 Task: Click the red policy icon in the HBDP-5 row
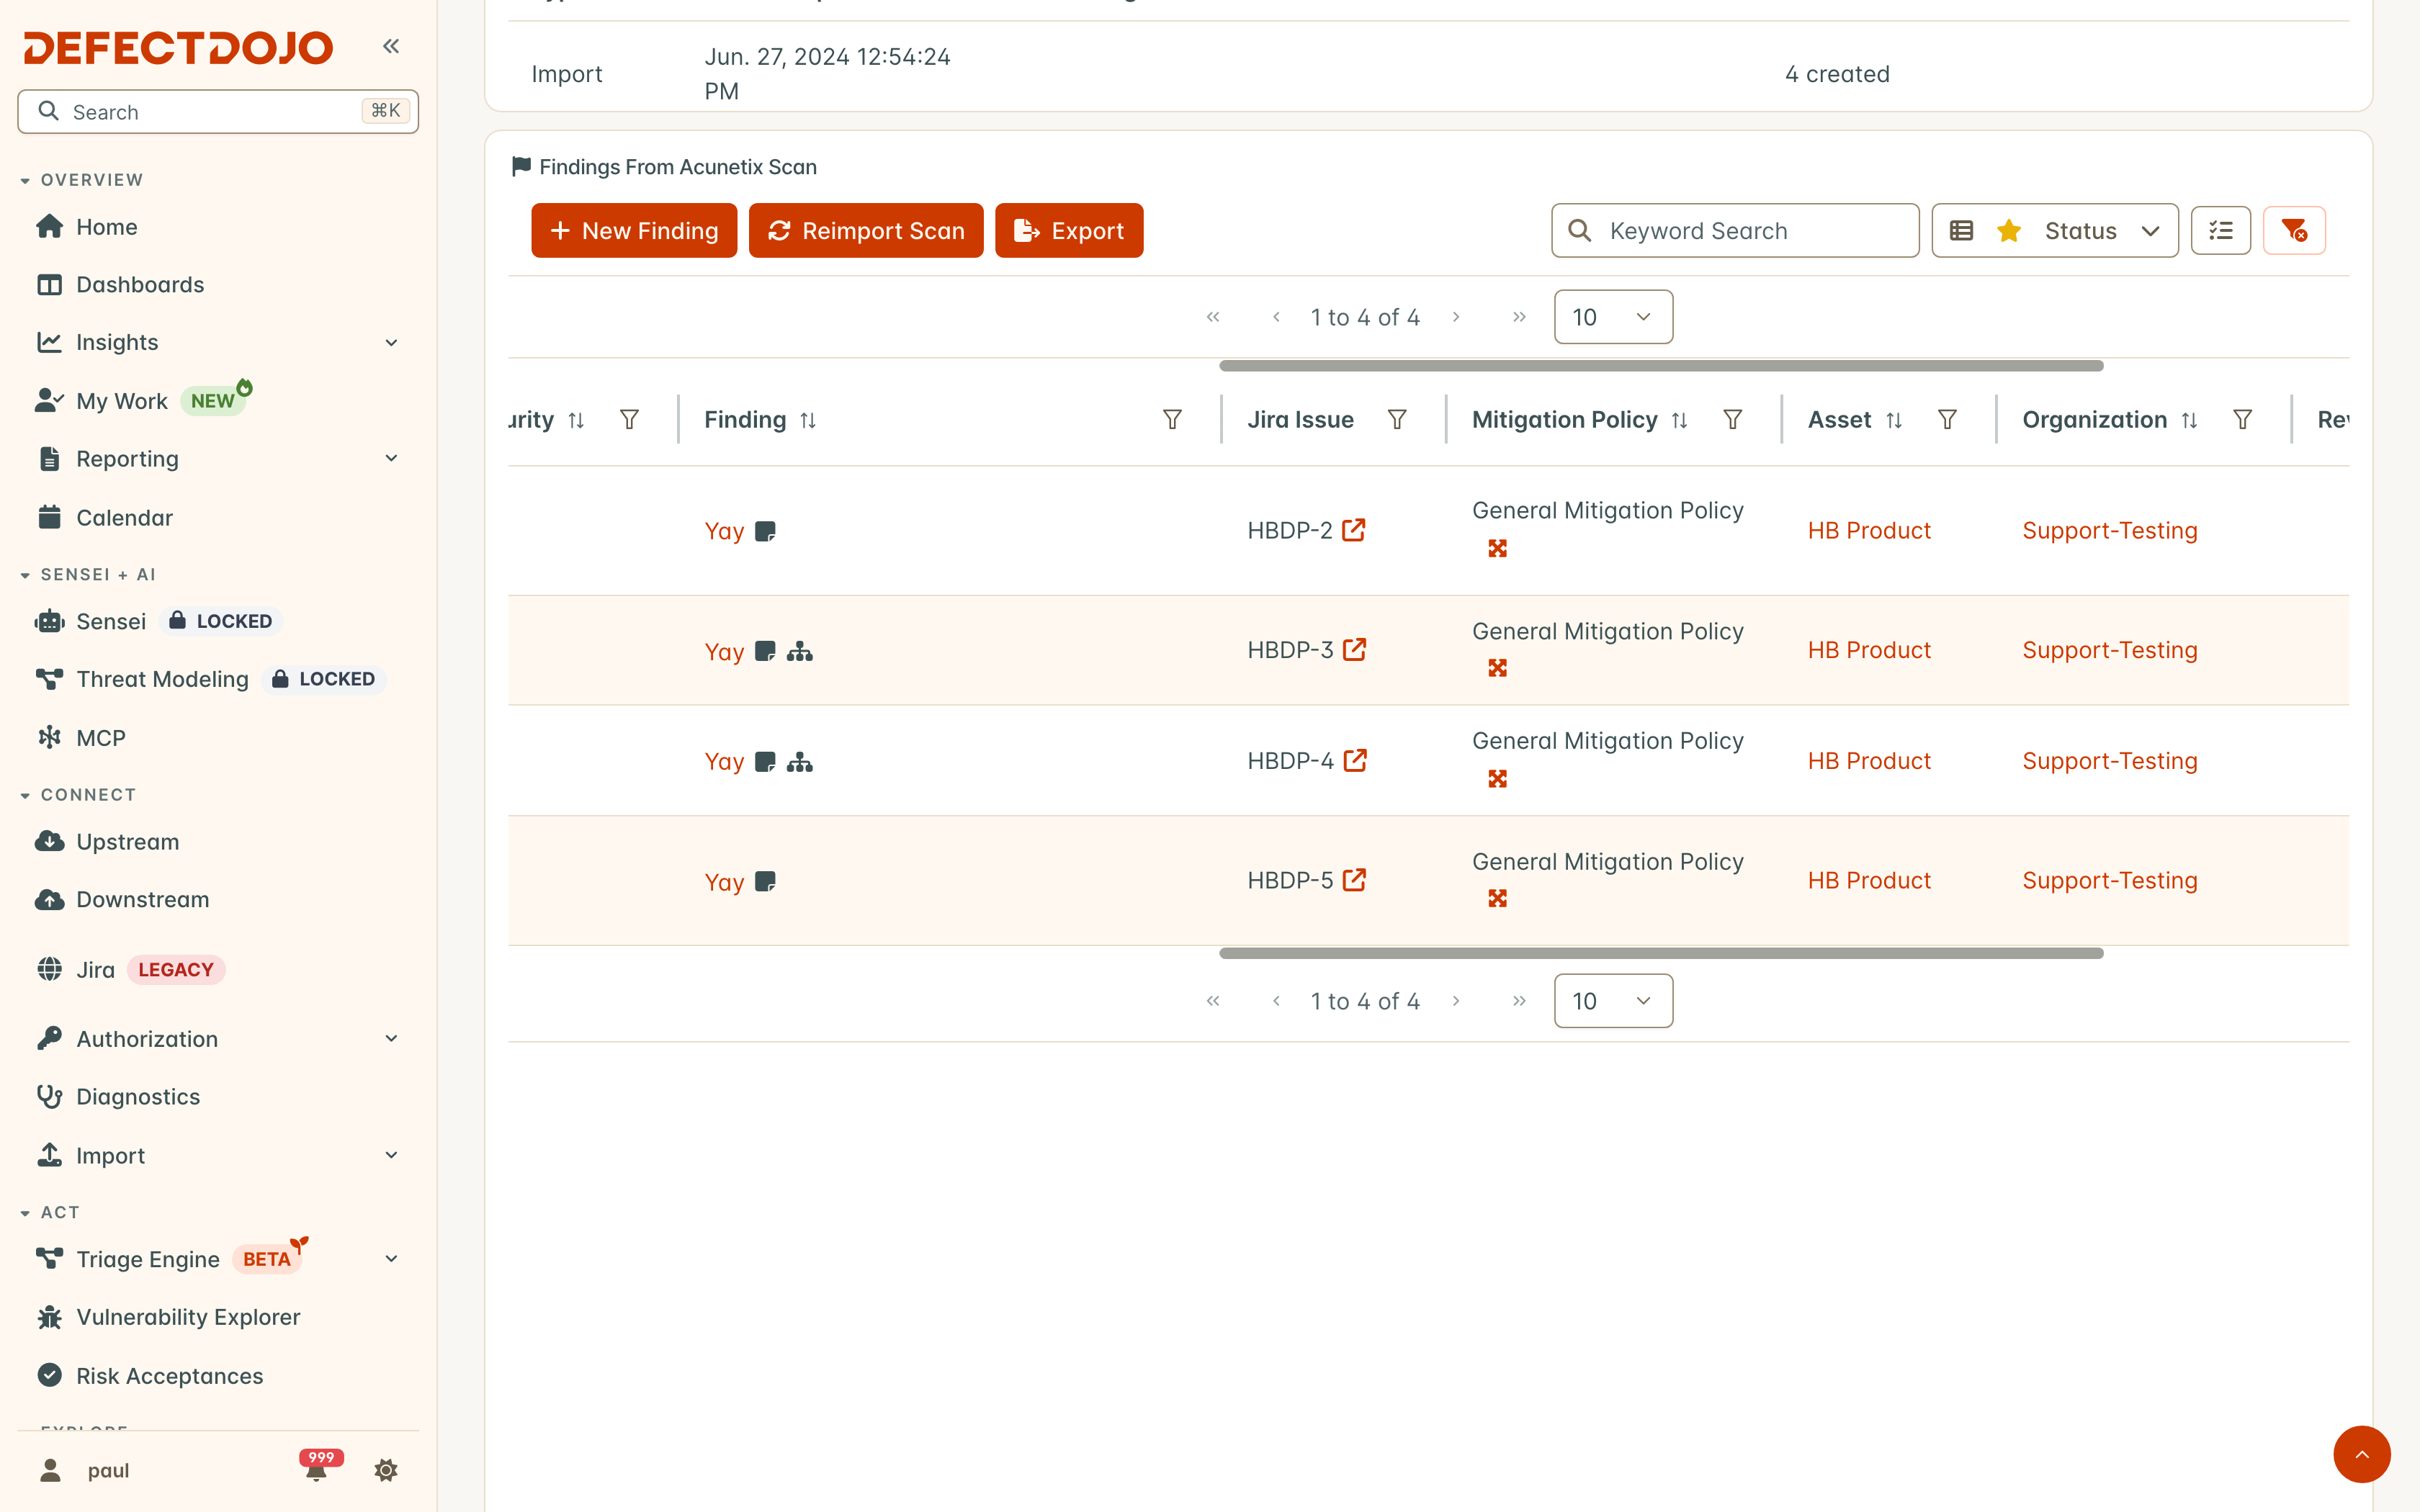tap(1497, 898)
